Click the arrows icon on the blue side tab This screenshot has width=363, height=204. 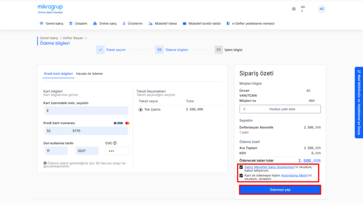[359, 72]
